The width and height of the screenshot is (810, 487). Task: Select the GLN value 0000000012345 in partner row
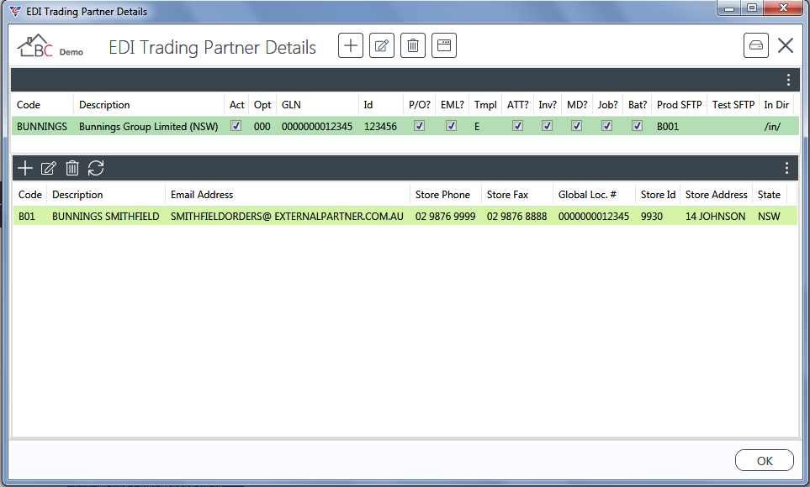click(317, 127)
